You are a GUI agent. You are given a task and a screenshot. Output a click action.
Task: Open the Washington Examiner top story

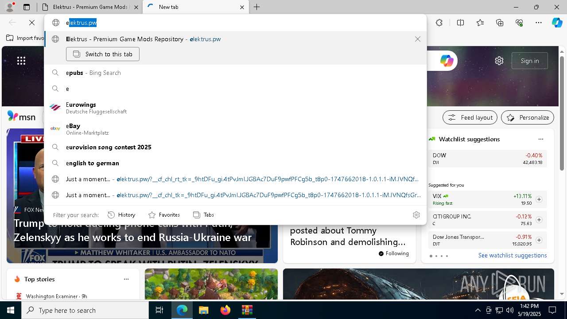tap(57, 296)
